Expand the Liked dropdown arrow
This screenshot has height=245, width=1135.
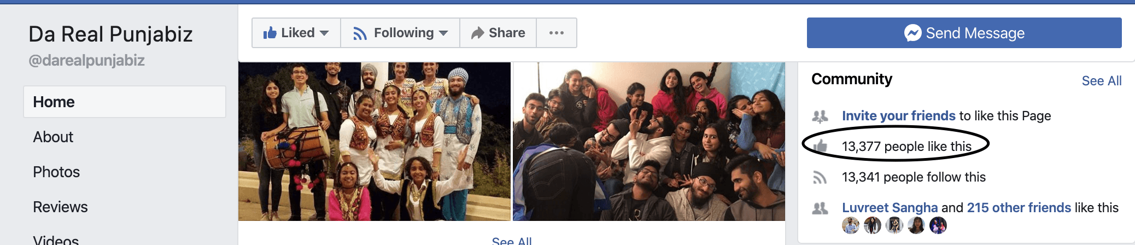[324, 33]
